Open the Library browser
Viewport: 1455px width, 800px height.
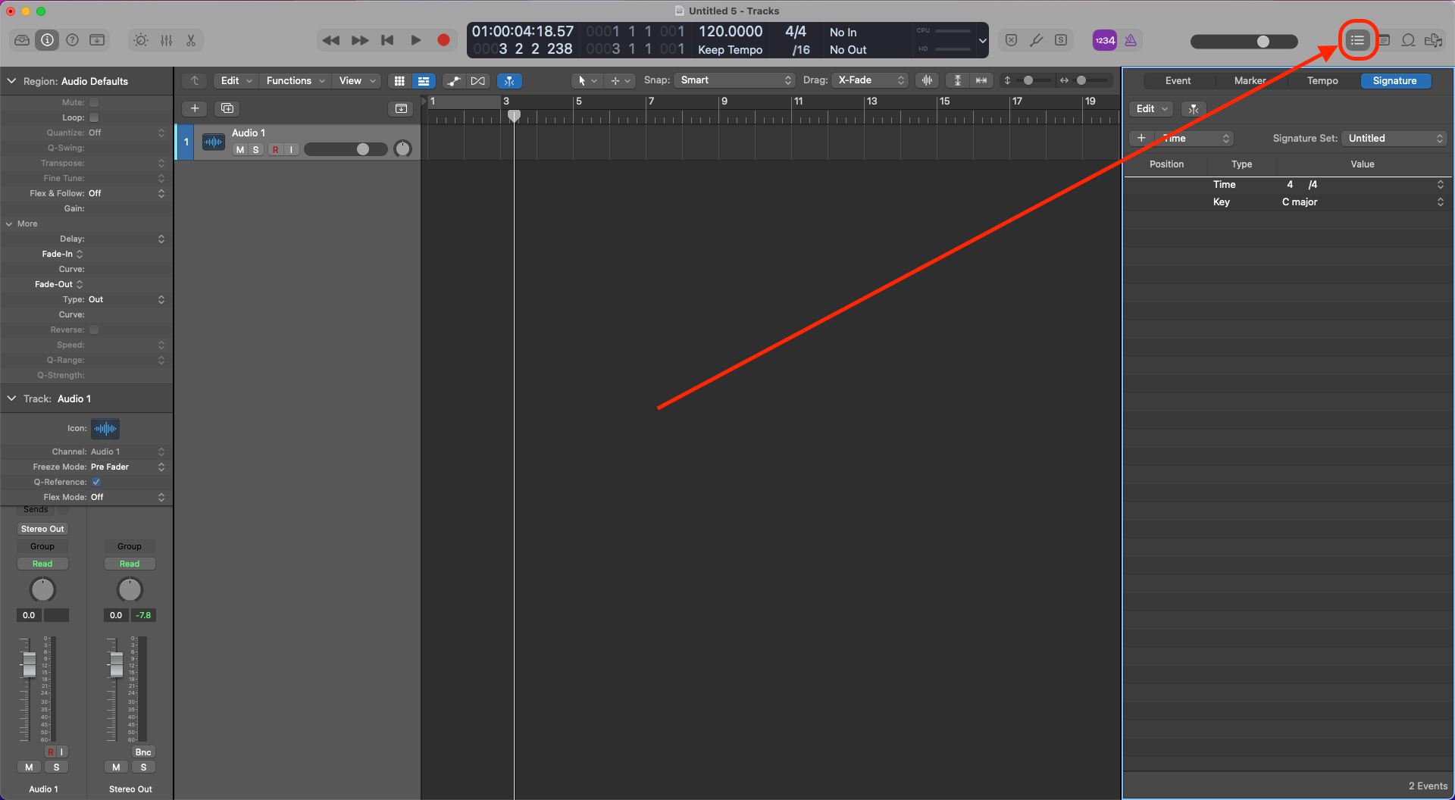coord(21,40)
